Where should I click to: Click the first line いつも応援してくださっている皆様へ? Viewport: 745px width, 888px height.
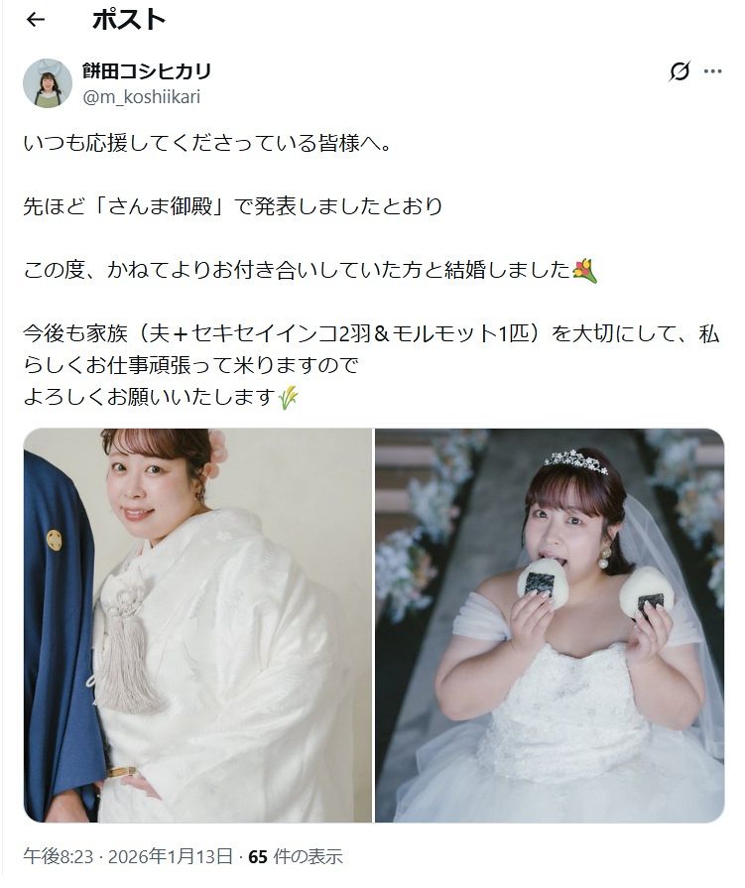(207, 143)
